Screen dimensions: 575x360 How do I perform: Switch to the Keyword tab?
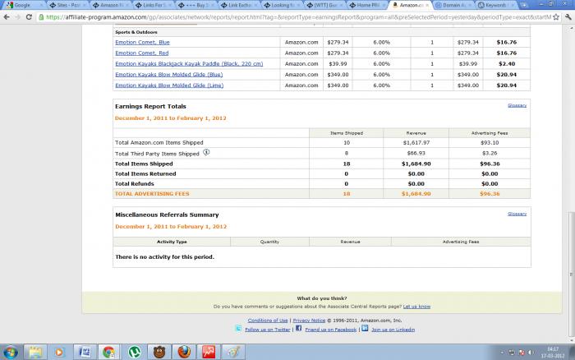(x=495, y=5)
